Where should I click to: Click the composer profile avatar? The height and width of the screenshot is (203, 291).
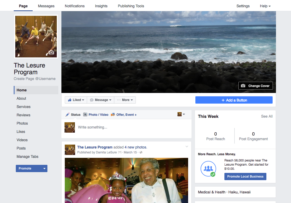click(x=70, y=127)
